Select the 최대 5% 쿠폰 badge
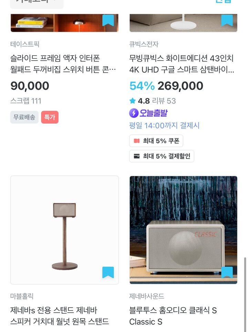 point(156,141)
